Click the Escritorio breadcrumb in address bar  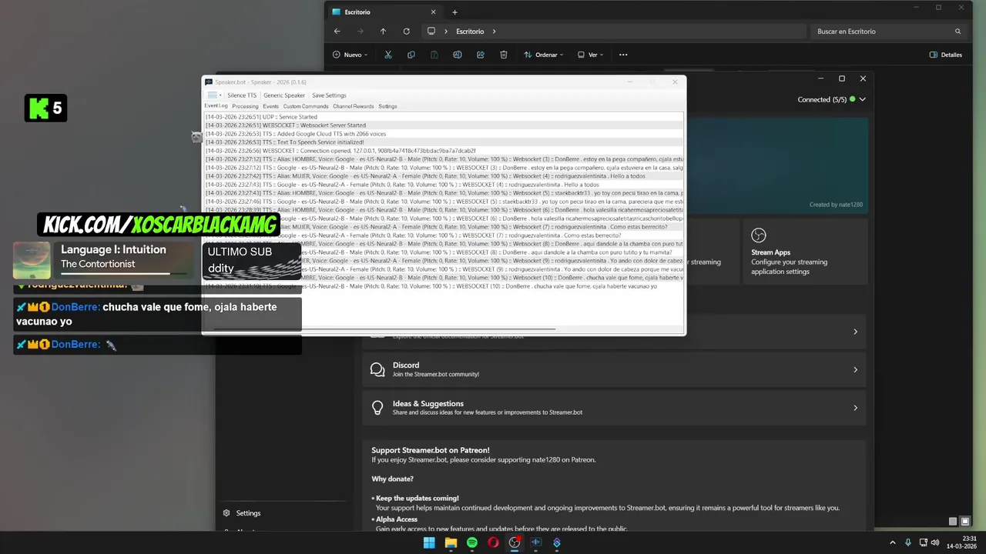click(470, 32)
